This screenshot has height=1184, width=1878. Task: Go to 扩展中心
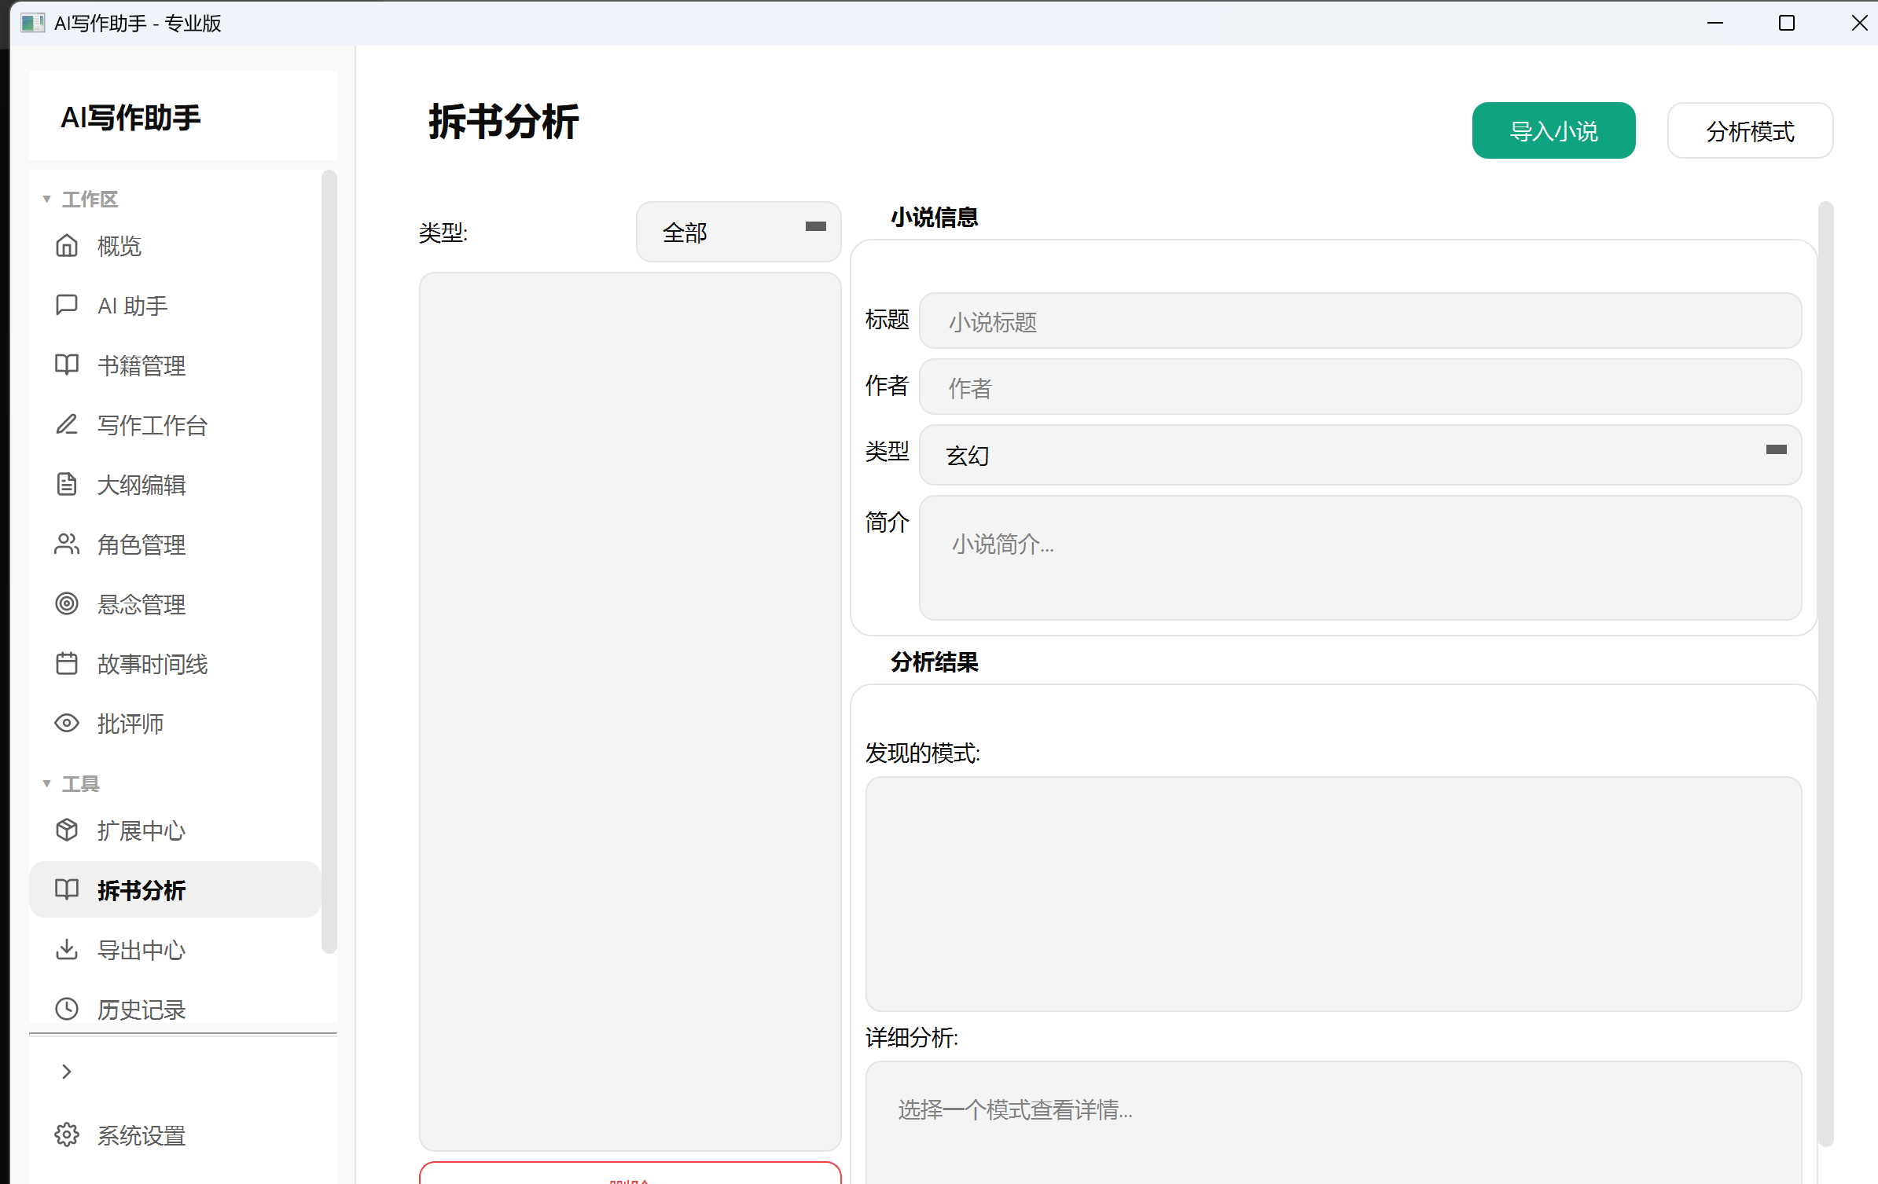point(175,830)
